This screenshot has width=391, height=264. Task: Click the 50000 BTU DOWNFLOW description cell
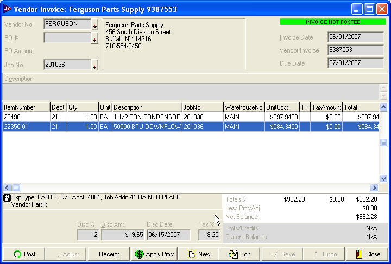tap(147, 127)
